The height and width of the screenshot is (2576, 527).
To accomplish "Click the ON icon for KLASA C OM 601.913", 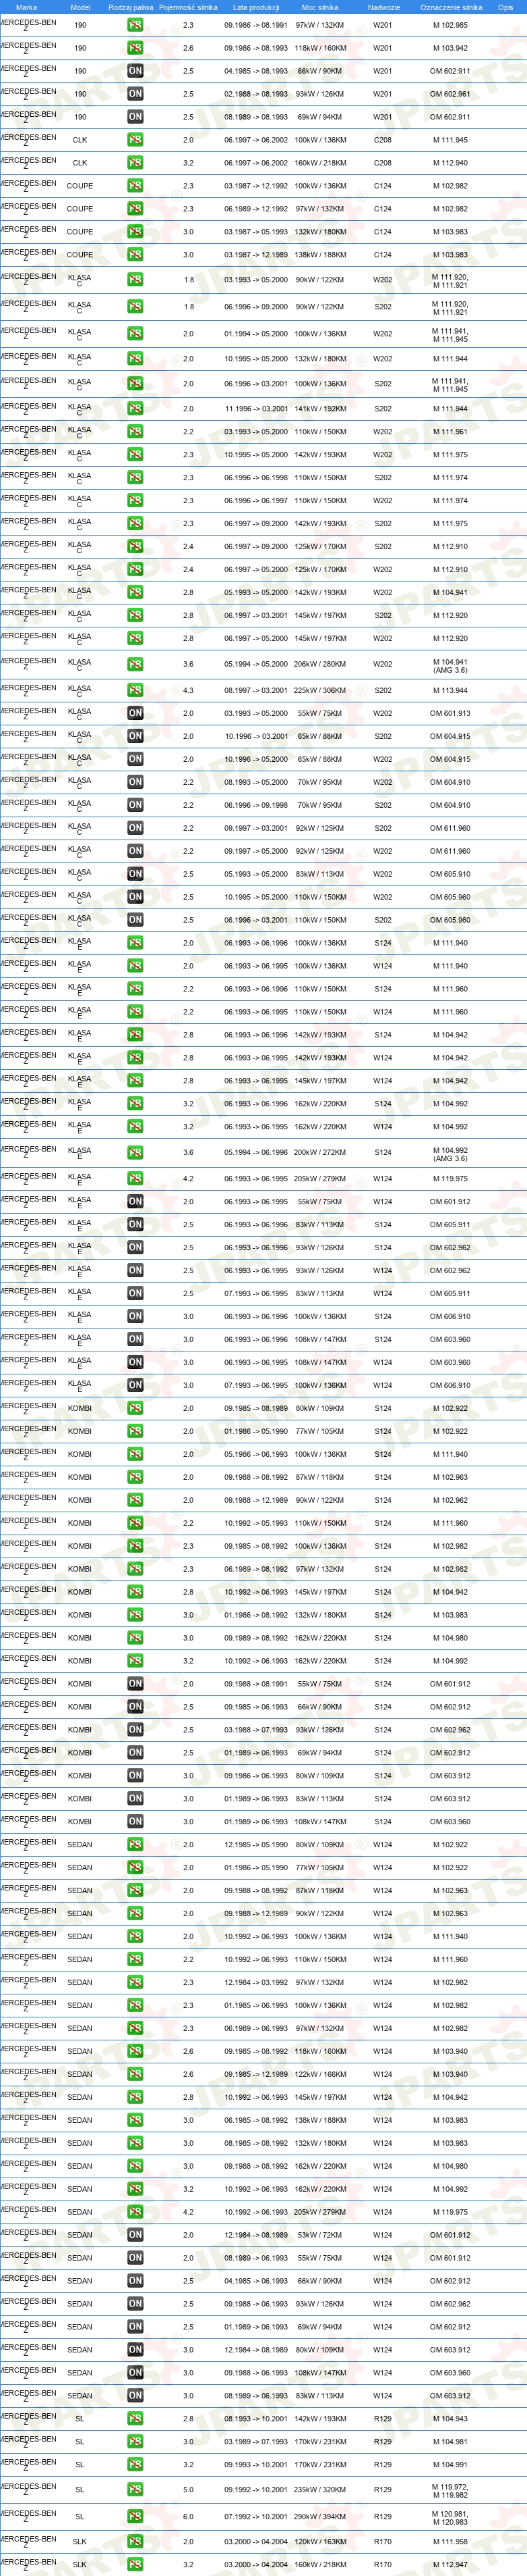I will [135, 713].
